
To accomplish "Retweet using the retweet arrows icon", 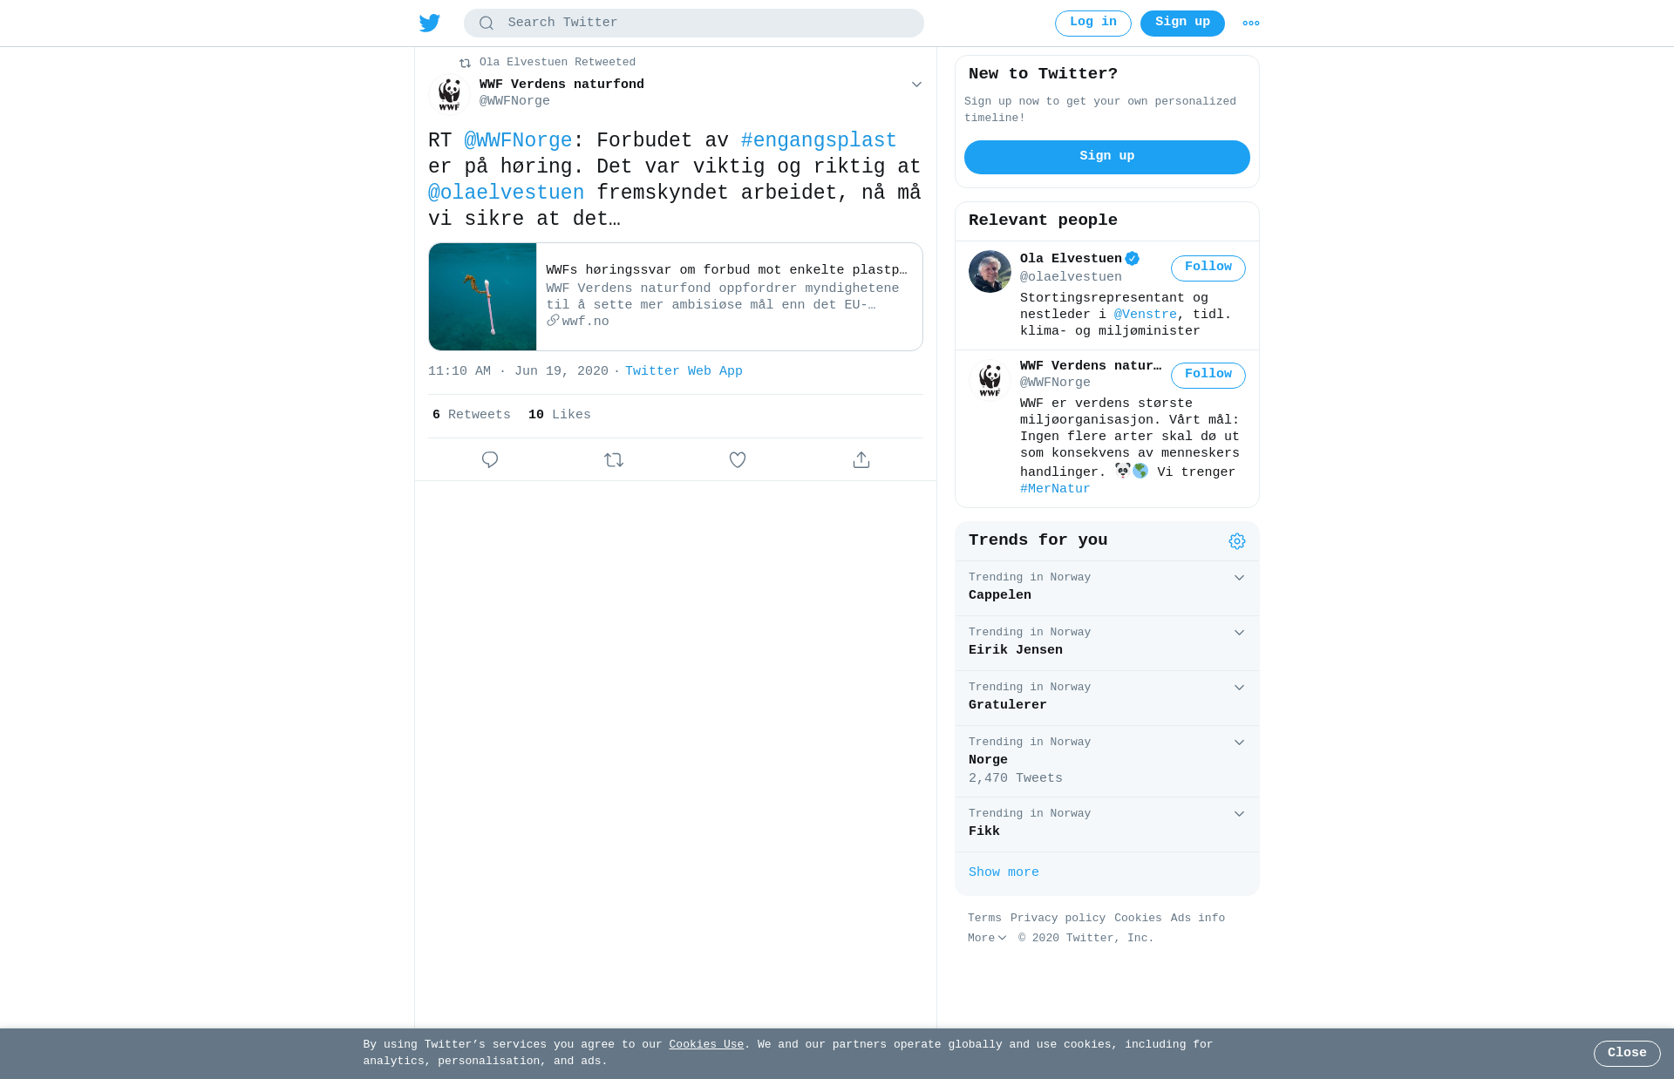I will click(x=614, y=459).
